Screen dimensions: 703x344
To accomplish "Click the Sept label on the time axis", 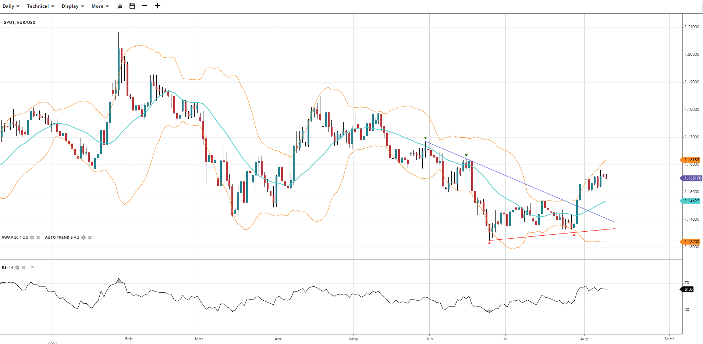I will 669,339.
